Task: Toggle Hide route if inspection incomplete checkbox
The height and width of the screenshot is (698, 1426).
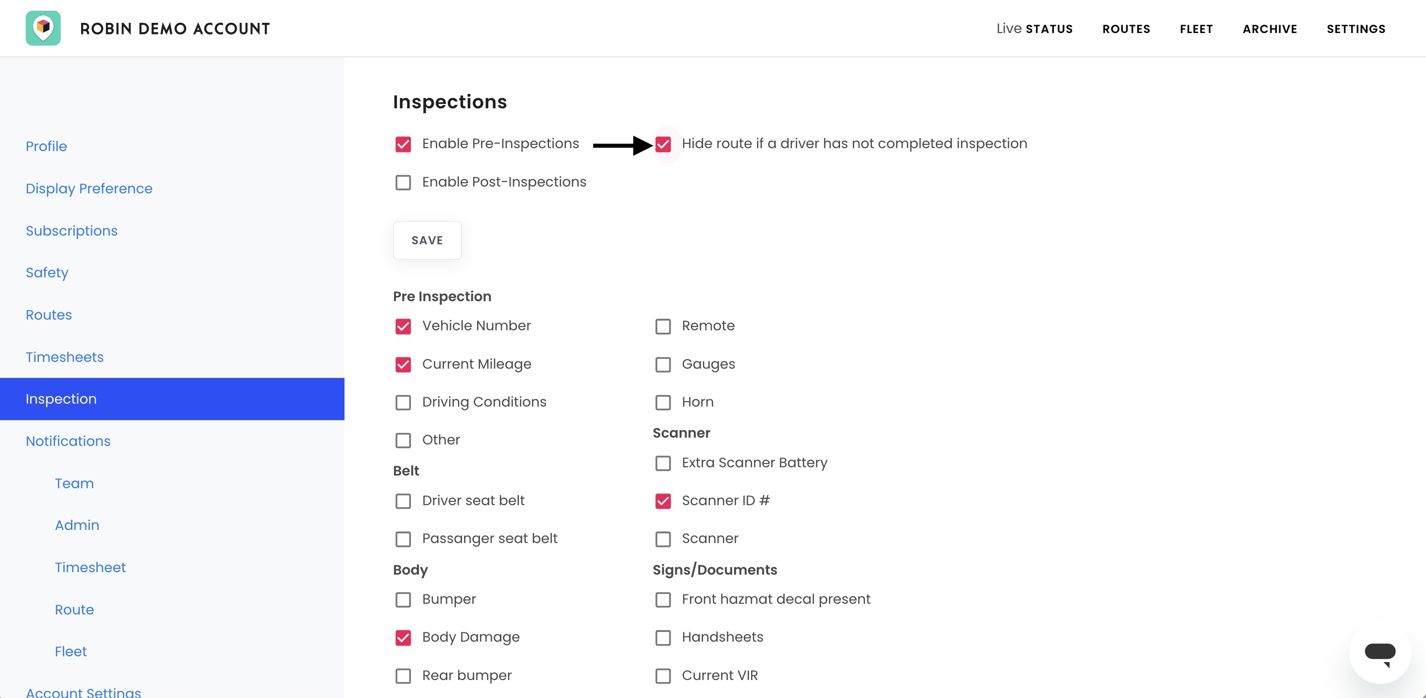Action: (663, 144)
